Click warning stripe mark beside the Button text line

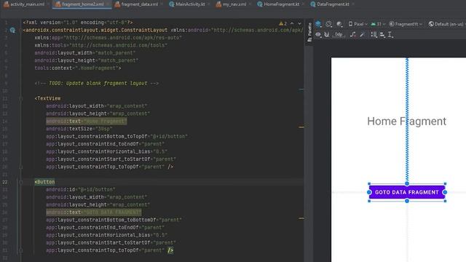pyautogui.click(x=301, y=218)
